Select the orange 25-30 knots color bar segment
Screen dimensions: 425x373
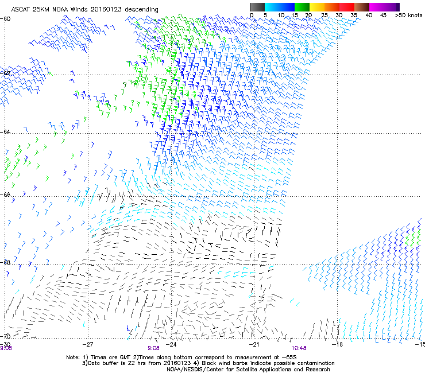[332, 7]
